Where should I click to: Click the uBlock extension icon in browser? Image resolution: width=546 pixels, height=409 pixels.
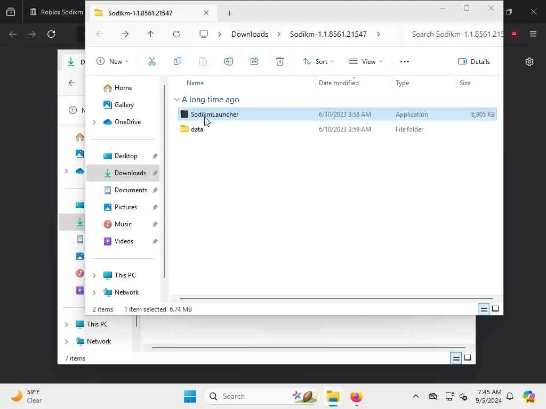point(514,34)
